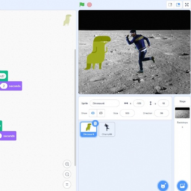Select the Champ99 sprite thumbnail
Viewport: 191px width, 191px height.
pos(107,129)
